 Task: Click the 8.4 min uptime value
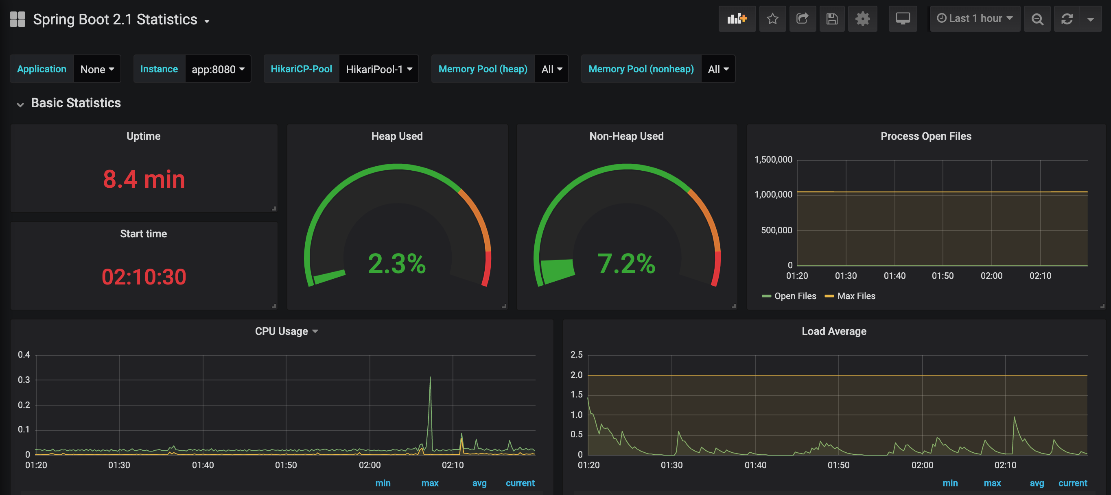click(144, 179)
